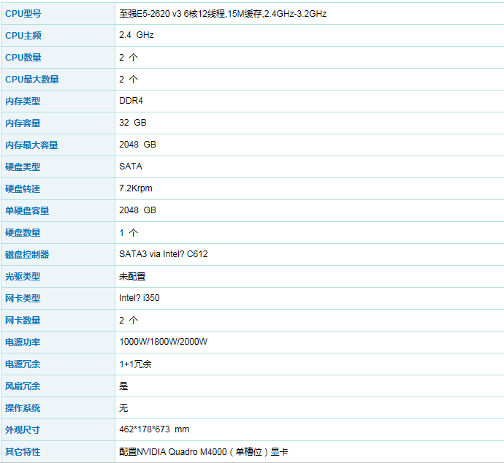
Task: Click the 单硬盘容量 label
Action: click(x=27, y=211)
